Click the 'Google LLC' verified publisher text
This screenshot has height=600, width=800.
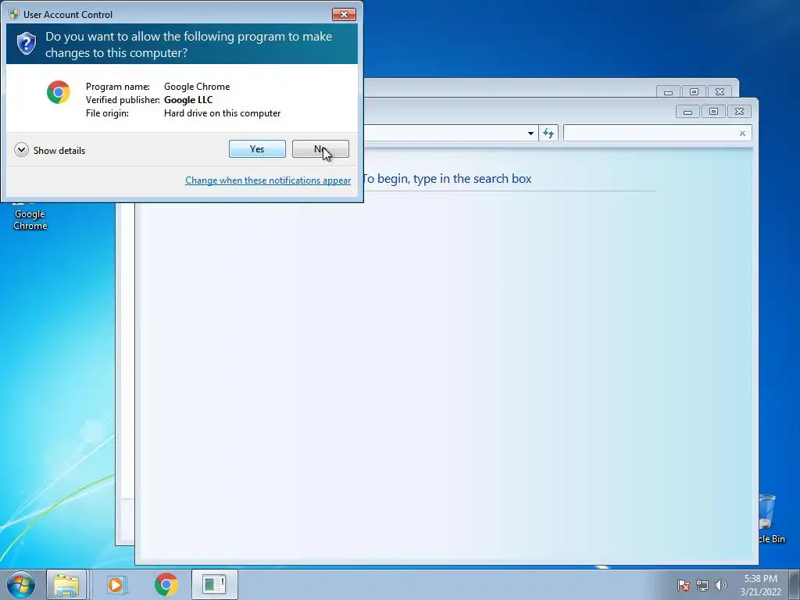click(x=188, y=100)
